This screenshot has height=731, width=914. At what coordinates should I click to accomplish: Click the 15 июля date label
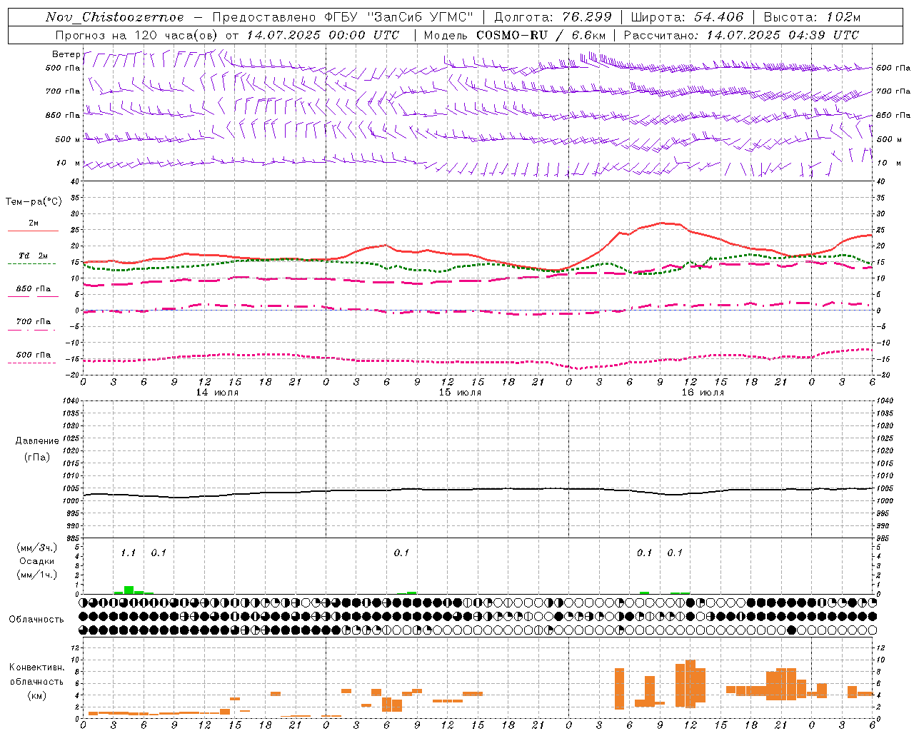pos(460,393)
